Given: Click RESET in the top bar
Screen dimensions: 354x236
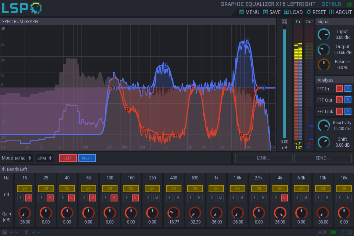Looking at the screenshot, I should tap(316, 12).
